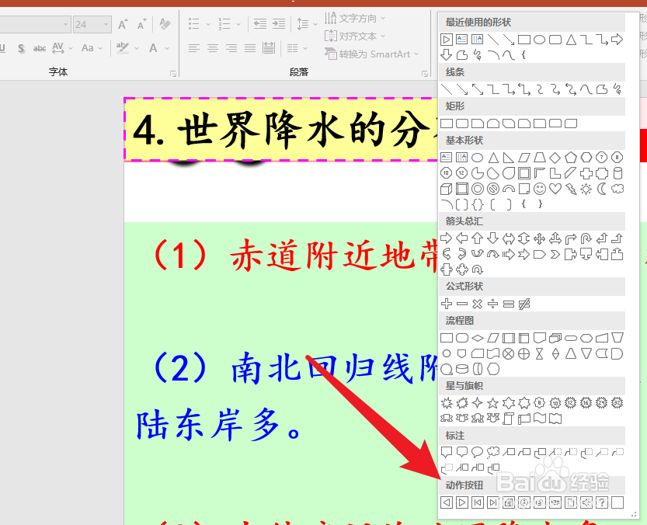
Task: Set paragraph alignment to center
Action: (x=213, y=48)
